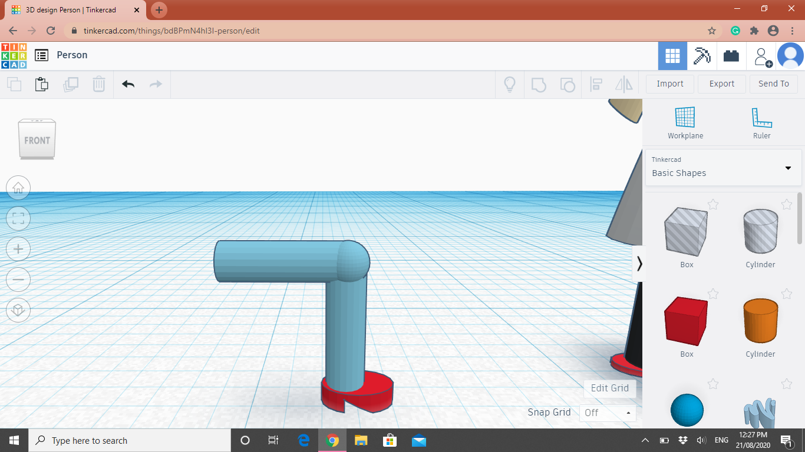Favorite the red Box with star
This screenshot has height=452, width=805.
713,294
